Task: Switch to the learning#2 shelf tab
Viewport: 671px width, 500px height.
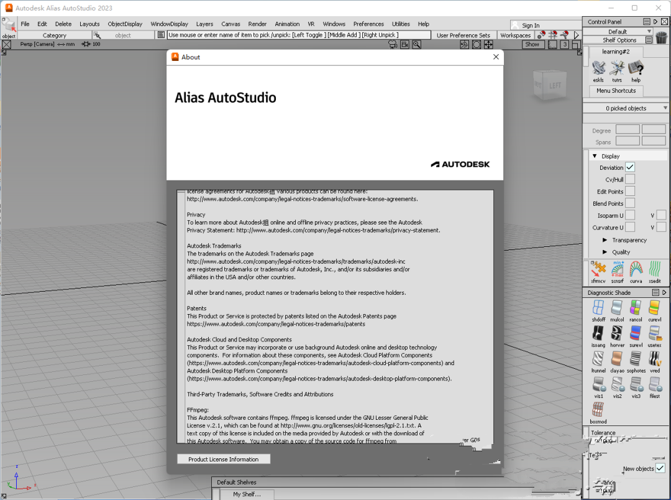Action: [616, 52]
